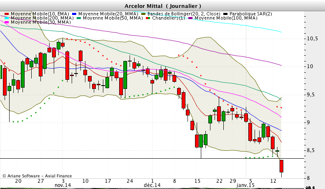Click the date label 22 on time axis
Screen dimensions: 325x189
(219, 181)
